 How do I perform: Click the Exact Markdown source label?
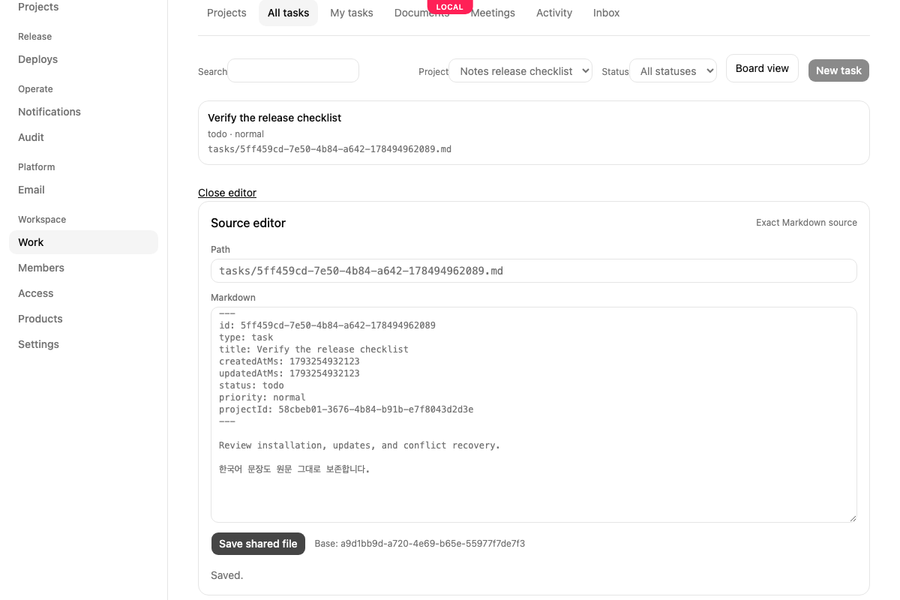tap(806, 223)
